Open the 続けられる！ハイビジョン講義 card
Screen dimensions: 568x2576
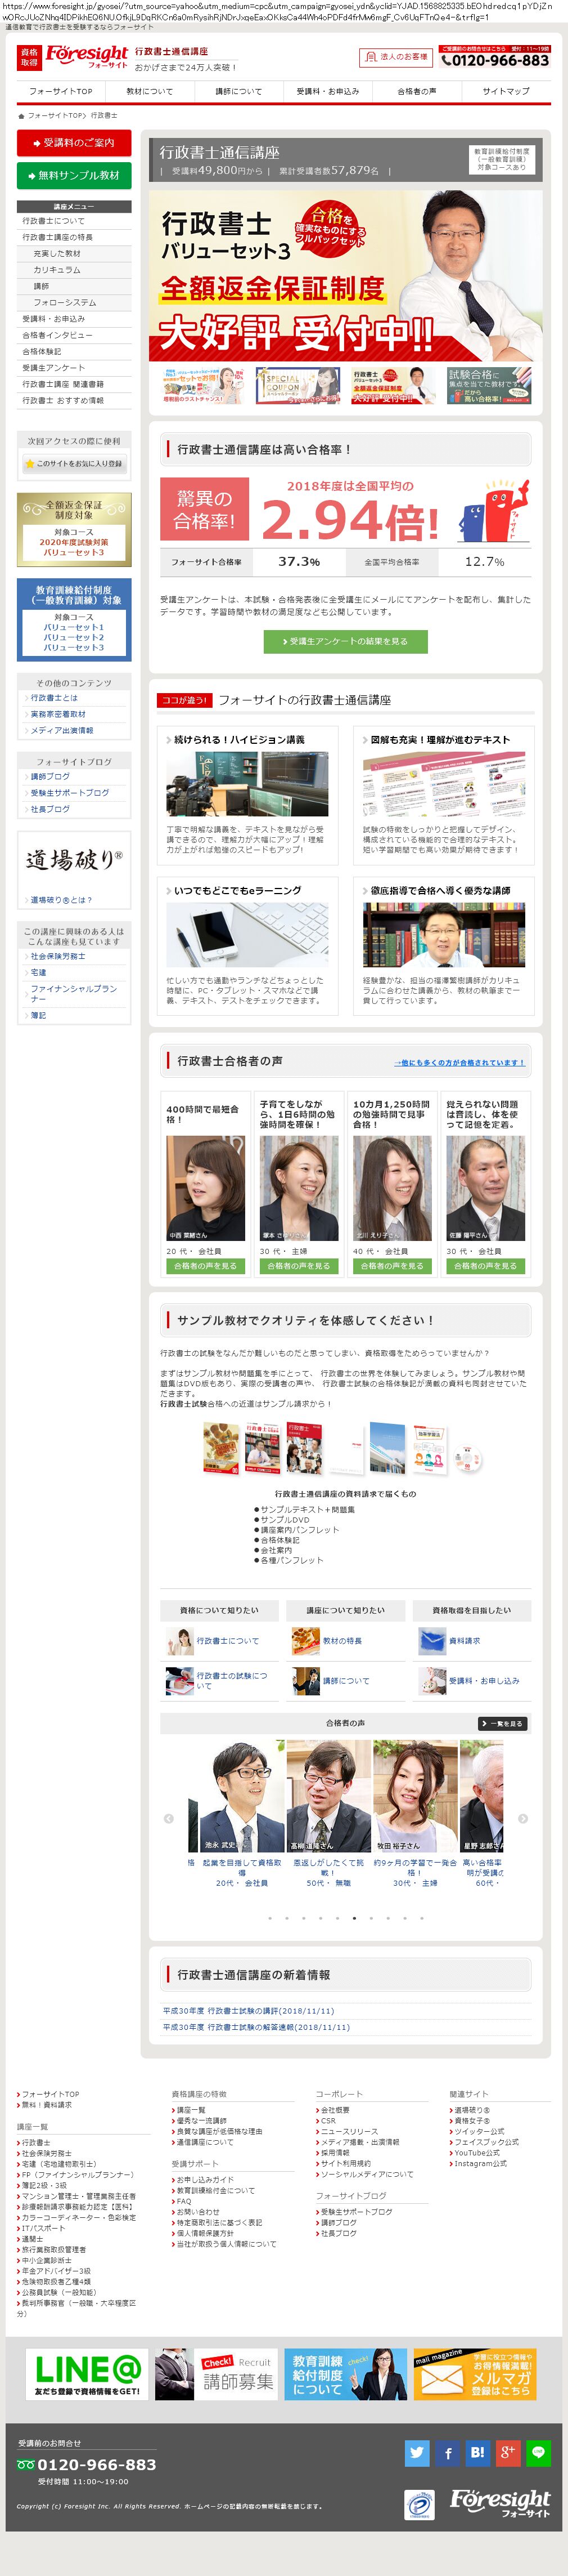247,795
